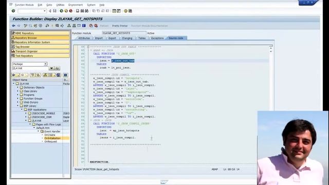Click the Display/Change pencil icon

tap(25, 26)
